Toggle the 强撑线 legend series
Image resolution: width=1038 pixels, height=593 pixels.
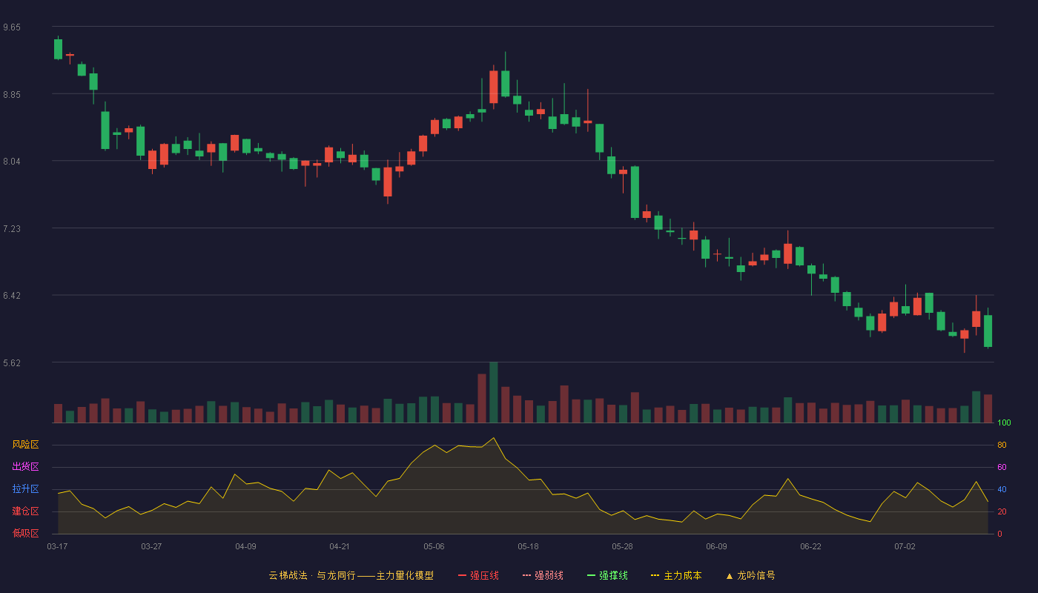(x=607, y=575)
